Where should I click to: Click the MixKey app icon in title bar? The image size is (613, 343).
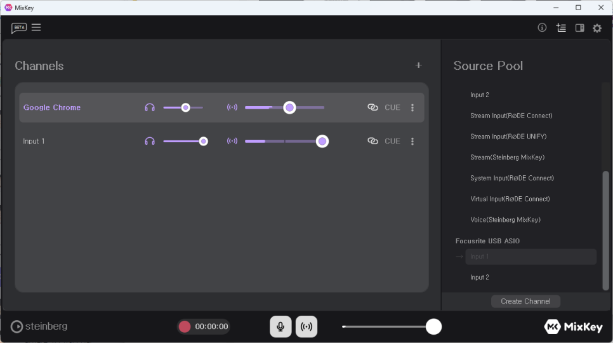pyautogui.click(x=8, y=8)
